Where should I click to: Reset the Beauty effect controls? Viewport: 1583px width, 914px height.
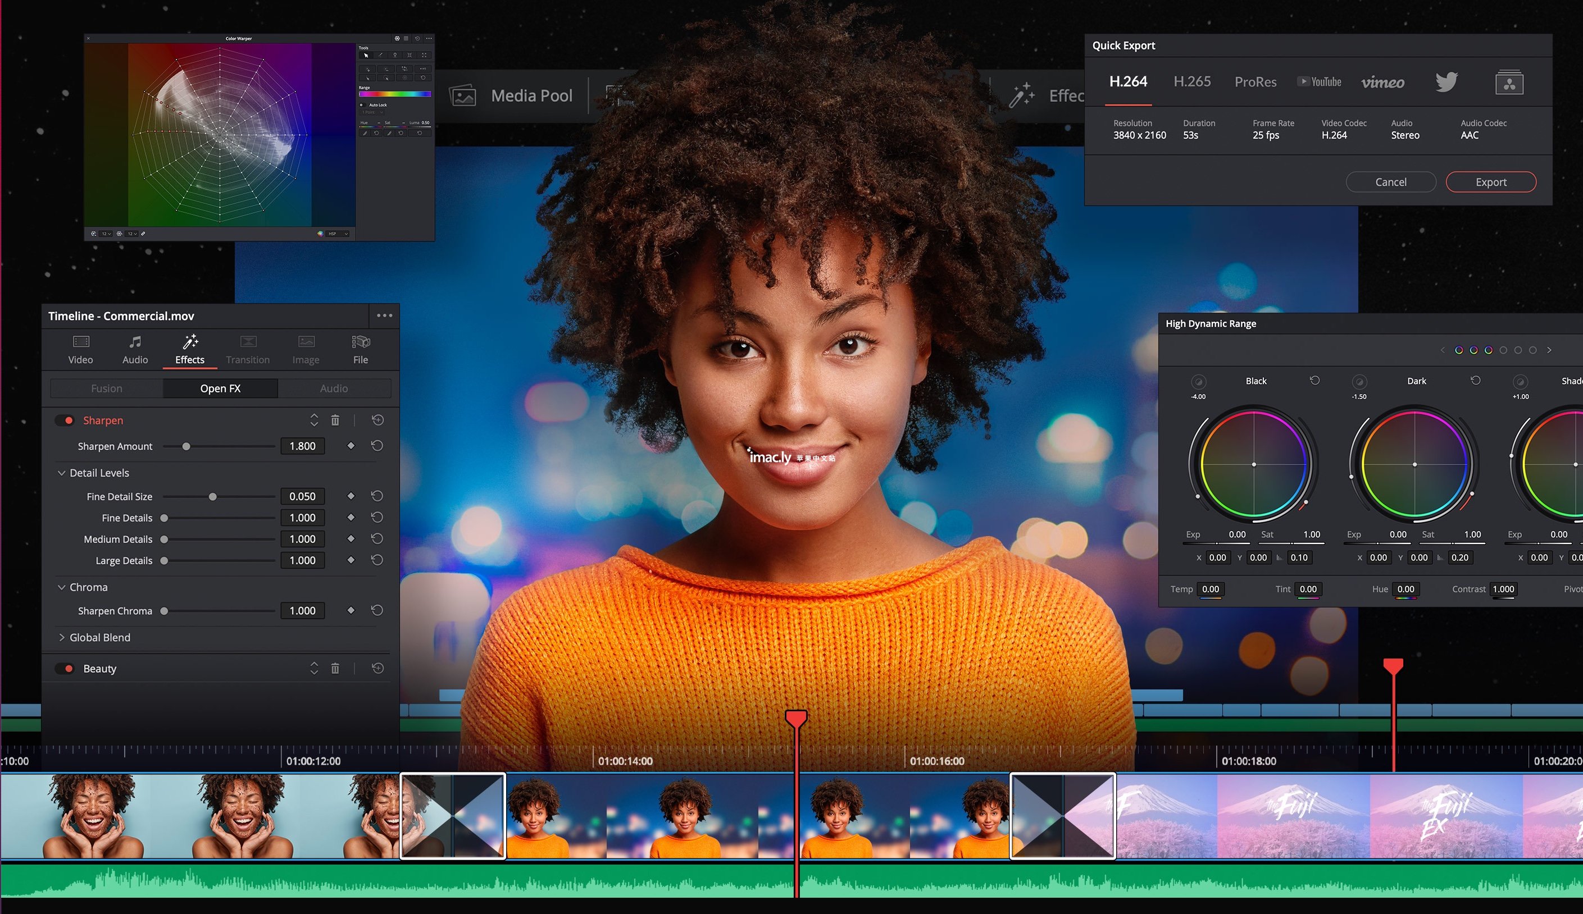click(377, 668)
